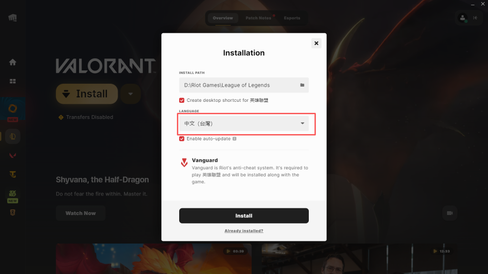Open the account profile icon
The height and width of the screenshot is (274, 488).
coord(462,18)
